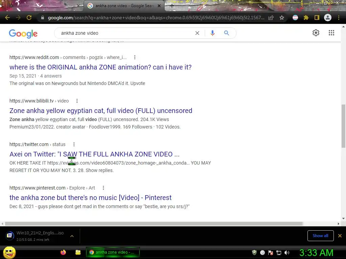Click the flag notification tray icon
346x259 pixels.
pyautogui.click(x=271, y=253)
